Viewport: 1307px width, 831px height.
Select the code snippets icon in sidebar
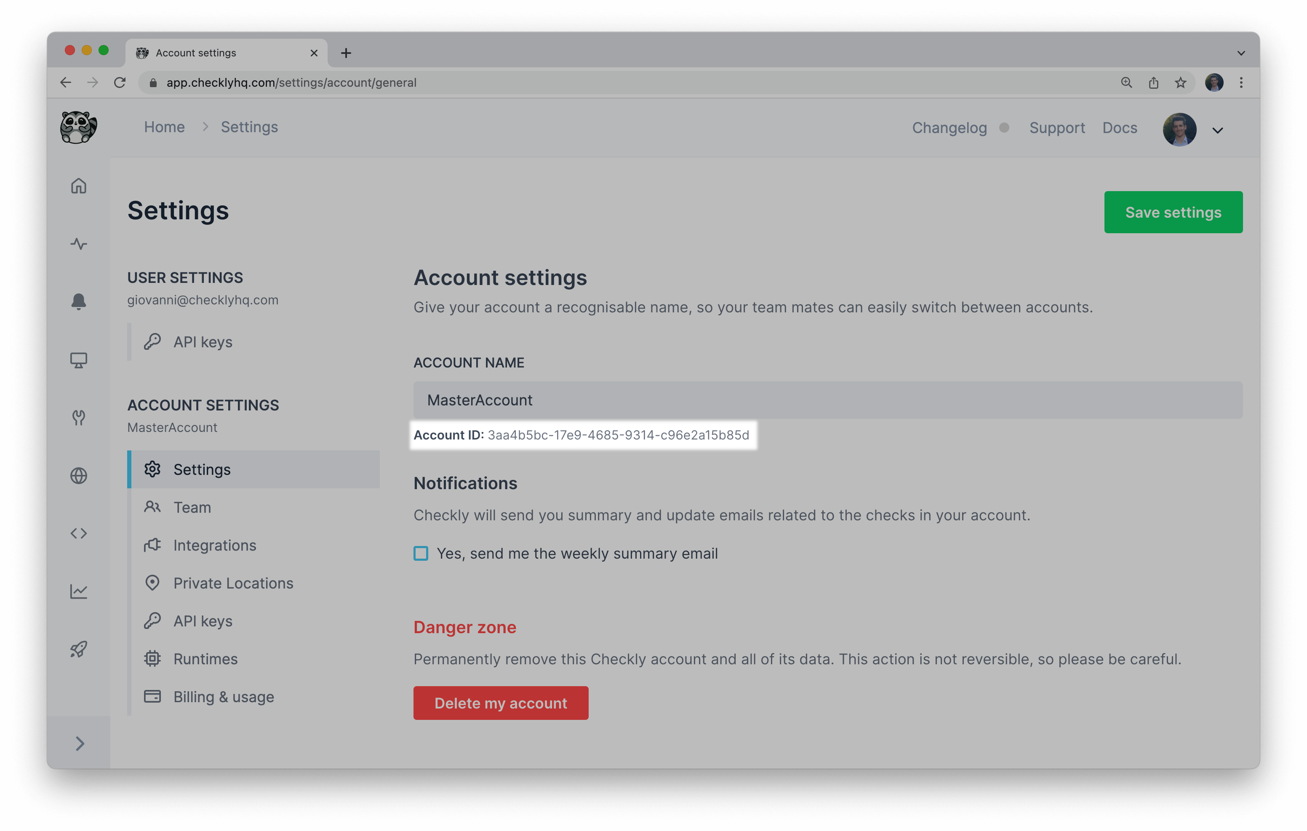[79, 533]
